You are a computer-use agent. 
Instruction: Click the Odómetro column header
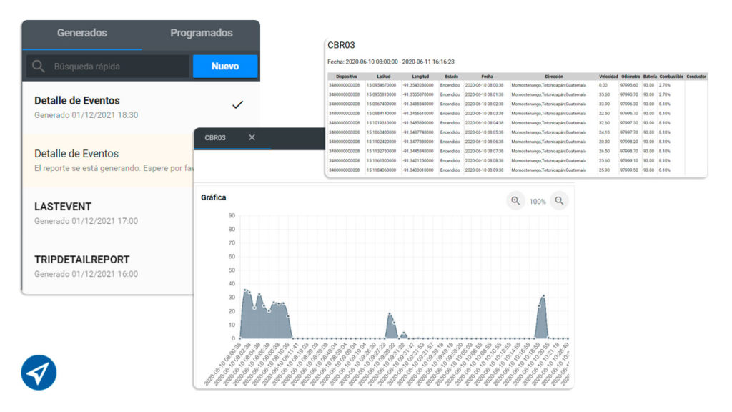coord(630,77)
